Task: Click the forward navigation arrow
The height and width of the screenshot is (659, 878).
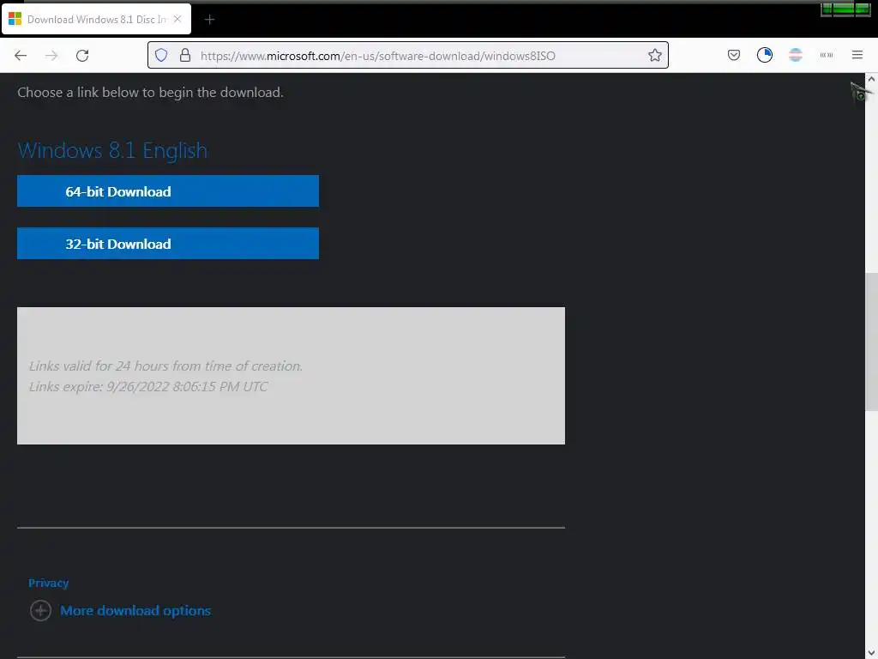Action: click(x=51, y=56)
